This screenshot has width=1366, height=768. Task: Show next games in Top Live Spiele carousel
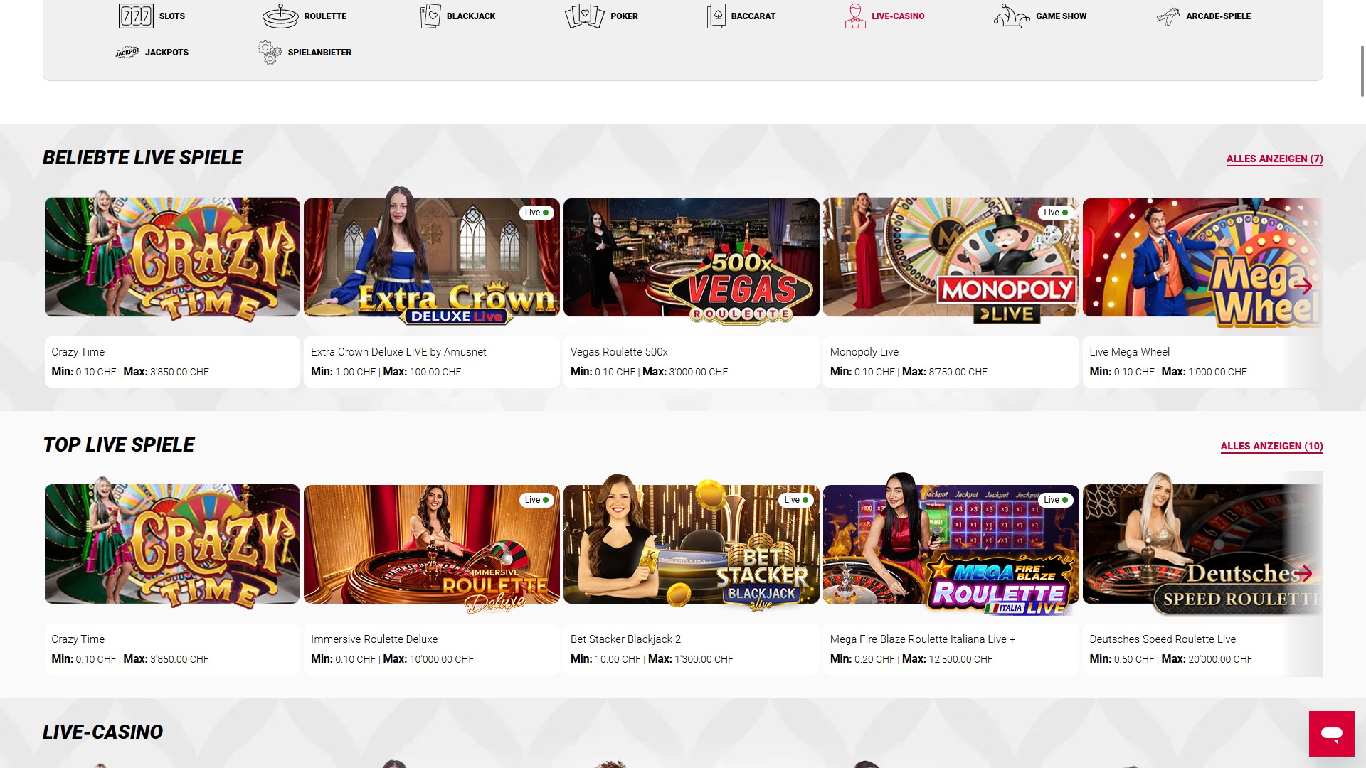1303,573
